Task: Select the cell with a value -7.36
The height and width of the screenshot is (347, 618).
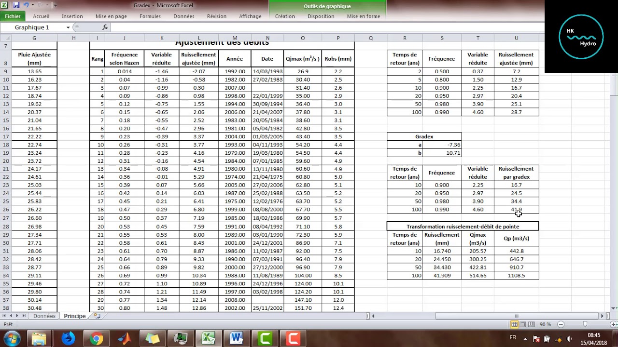Action: (x=442, y=145)
